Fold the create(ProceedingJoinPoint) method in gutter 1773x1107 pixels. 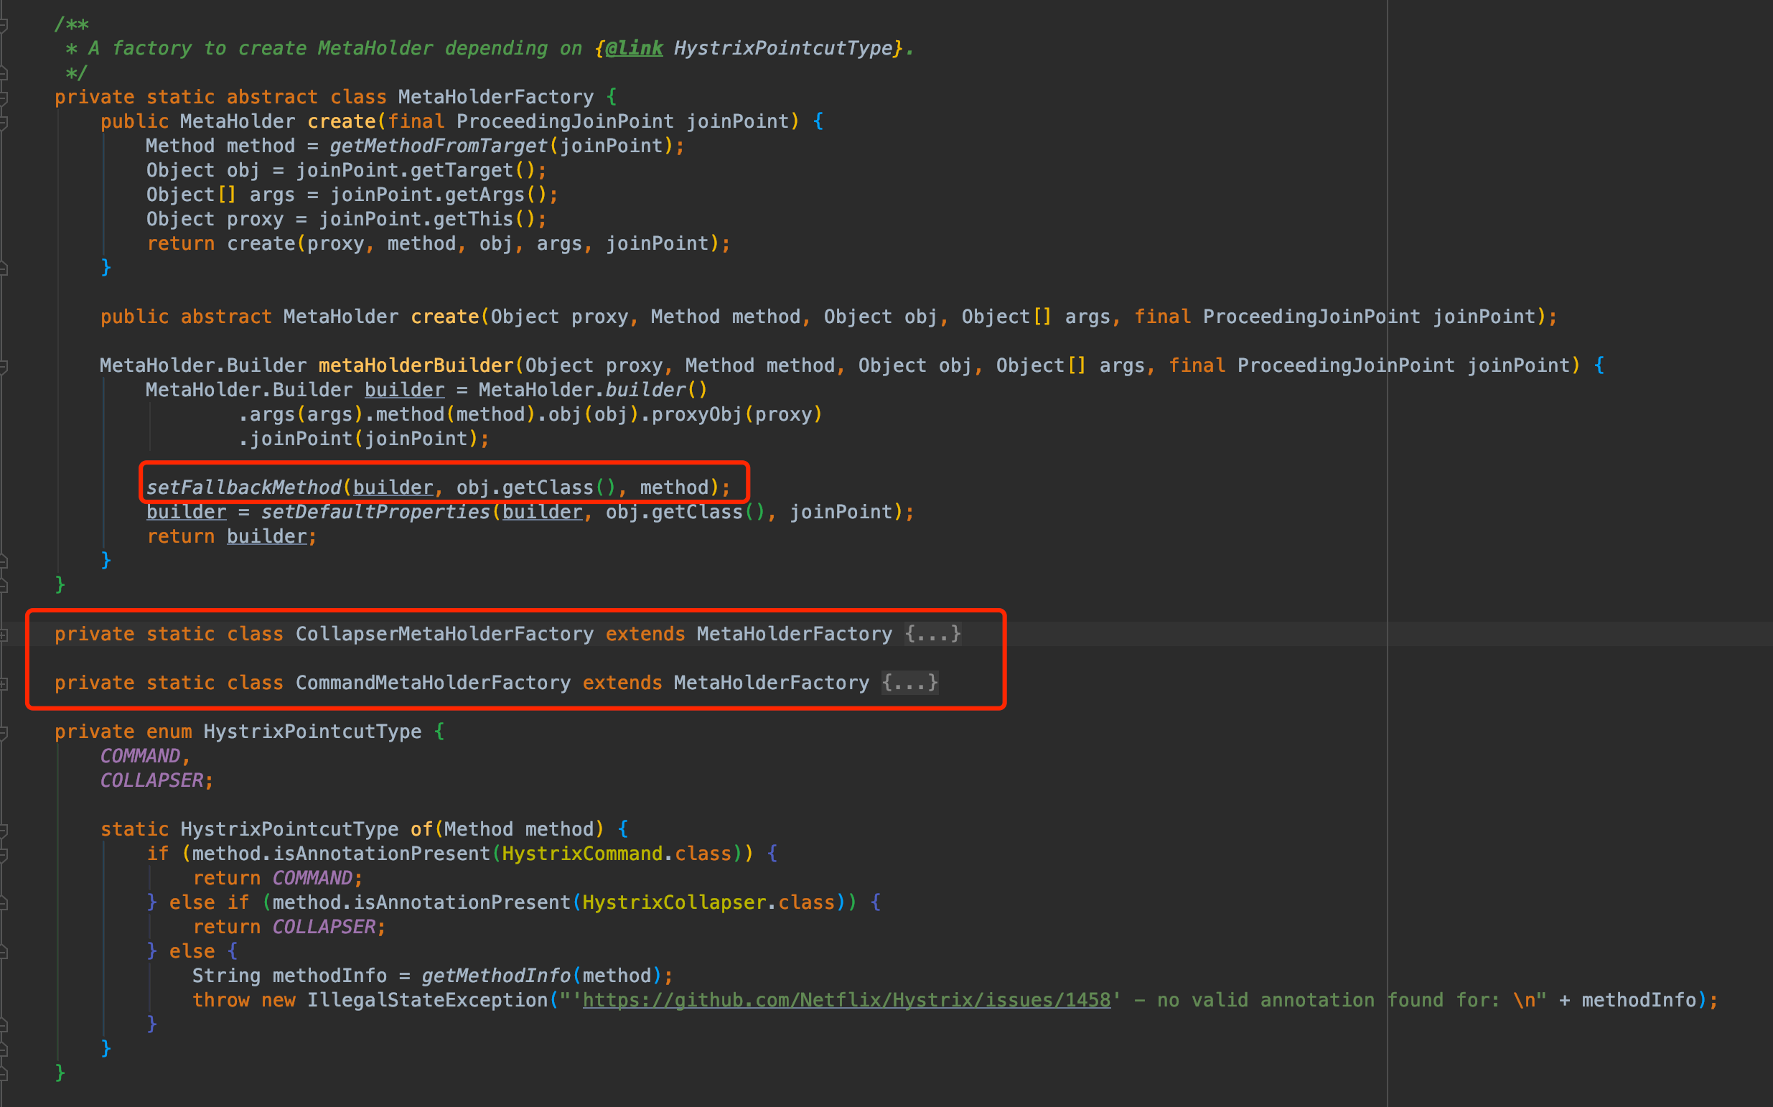point(4,122)
